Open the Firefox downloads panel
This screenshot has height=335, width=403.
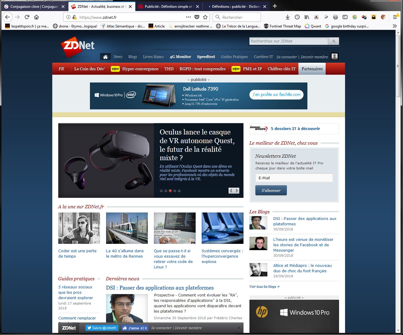287,17
